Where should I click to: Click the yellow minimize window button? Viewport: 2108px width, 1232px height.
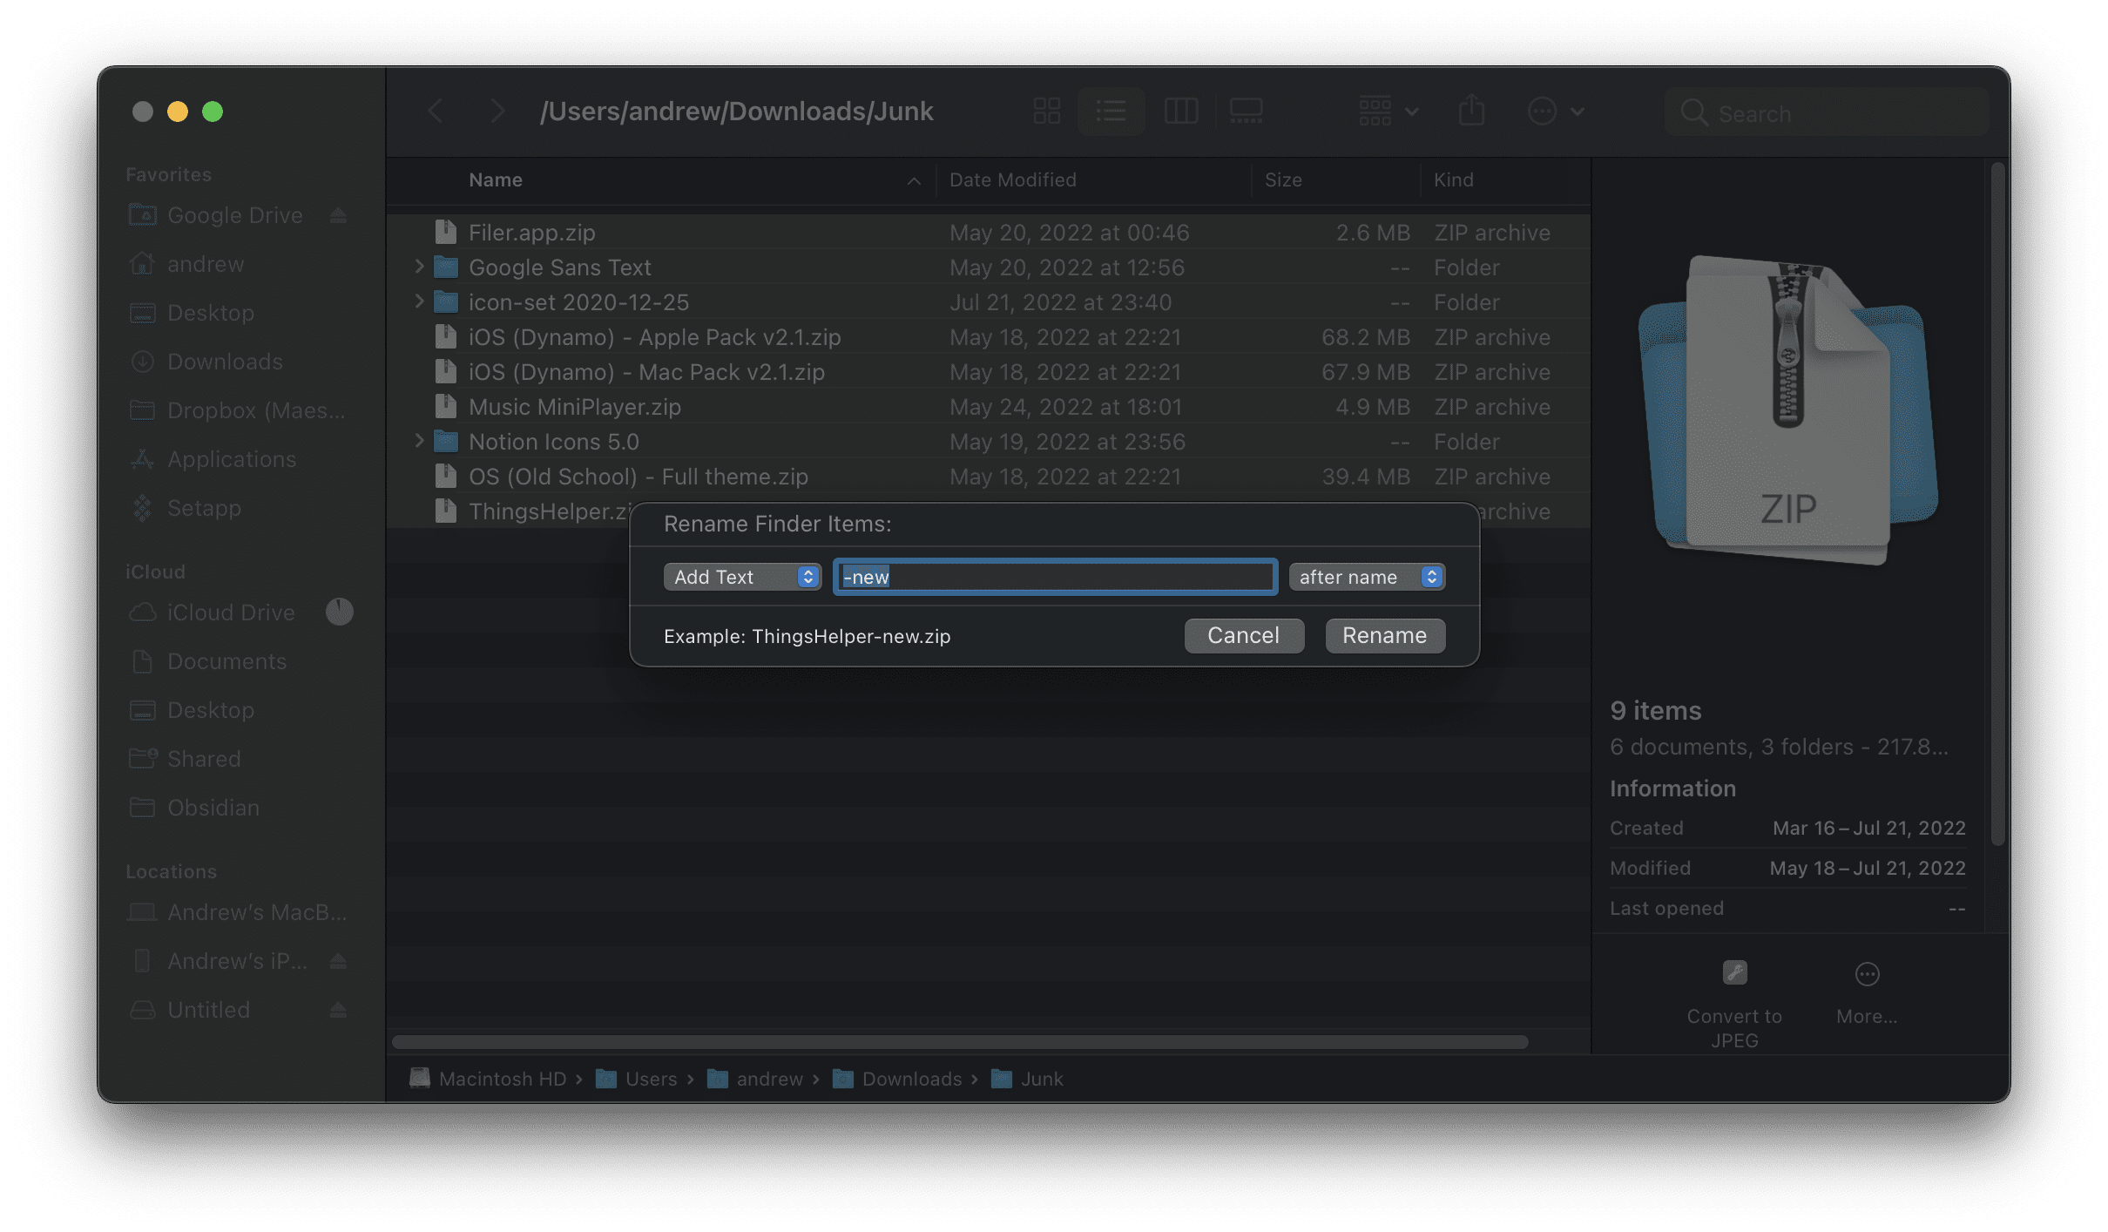pos(178,112)
